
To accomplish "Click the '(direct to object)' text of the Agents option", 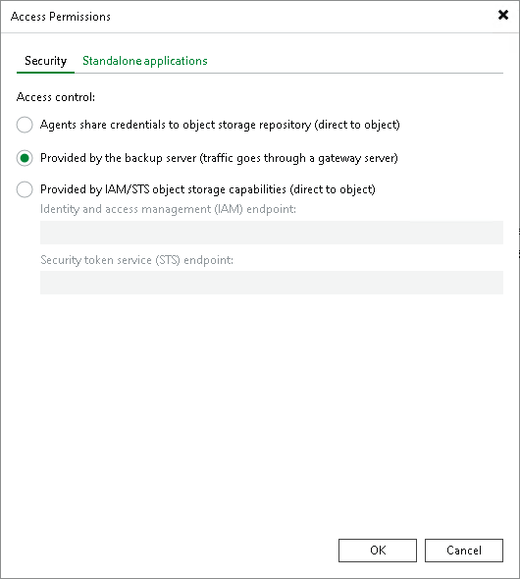I will [x=357, y=125].
